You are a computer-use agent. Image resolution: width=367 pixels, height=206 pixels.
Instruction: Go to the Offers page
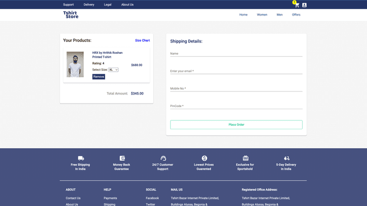coord(296,15)
